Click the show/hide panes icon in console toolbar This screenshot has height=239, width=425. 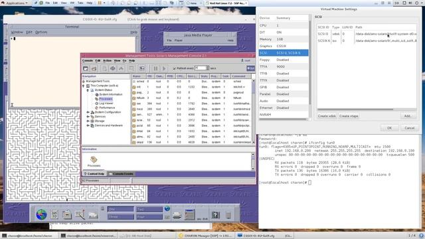[x=141, y=68]
